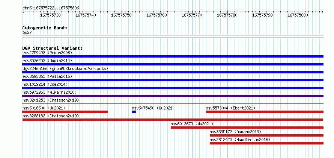The image size is (334, 158).
Task: Select nsv3395172 (Audano2019) label
Action: (235, 132)
